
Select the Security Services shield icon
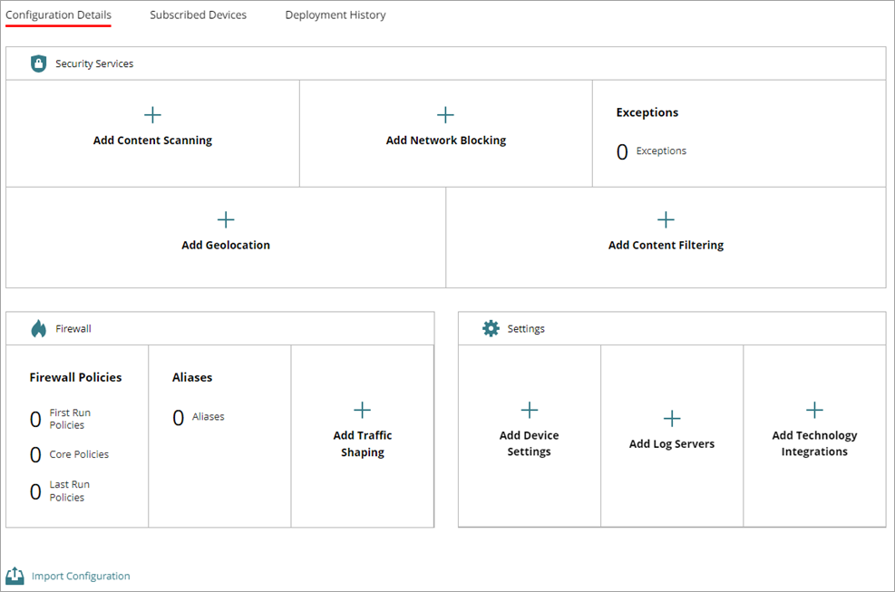[37, 63]
